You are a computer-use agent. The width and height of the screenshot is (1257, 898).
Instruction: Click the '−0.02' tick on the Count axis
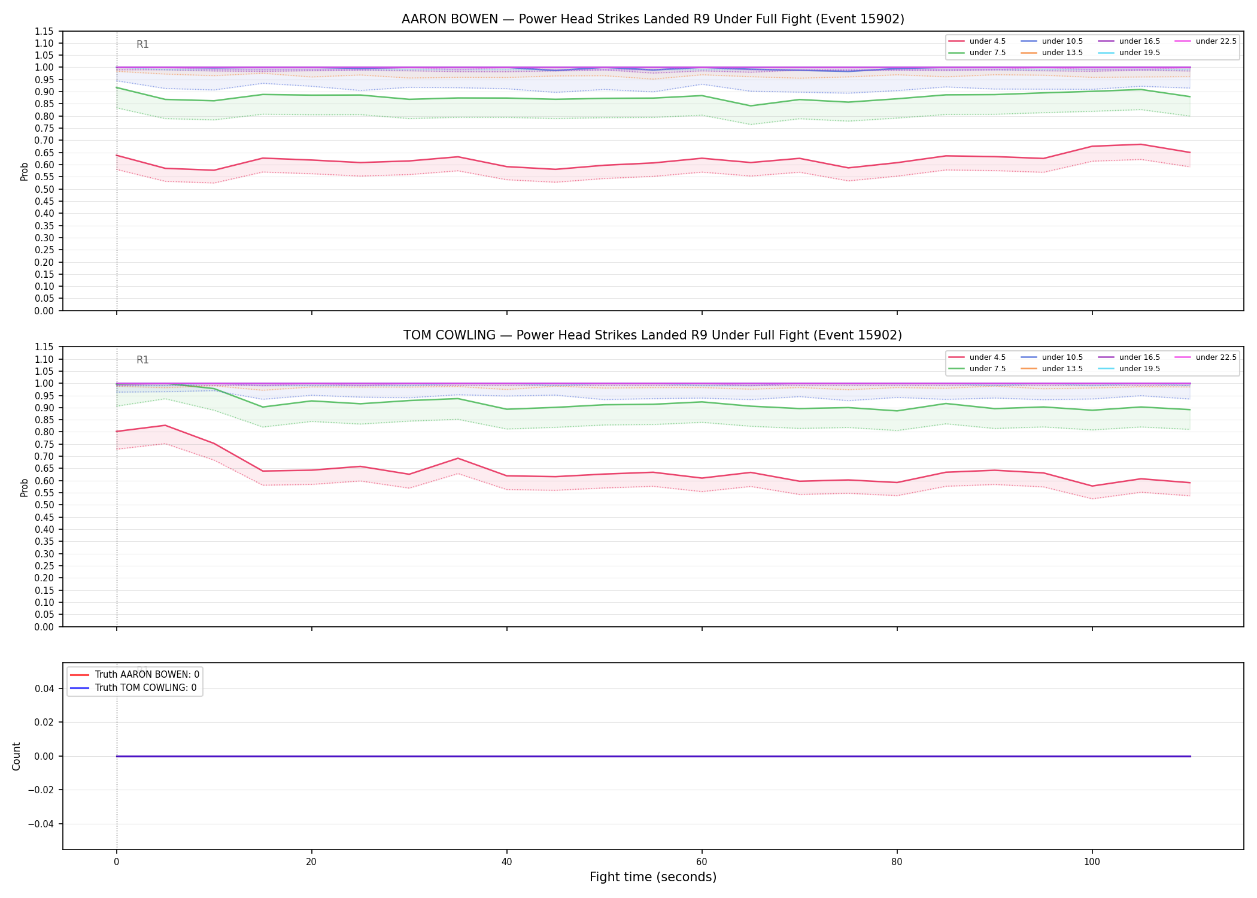point(41,790)
